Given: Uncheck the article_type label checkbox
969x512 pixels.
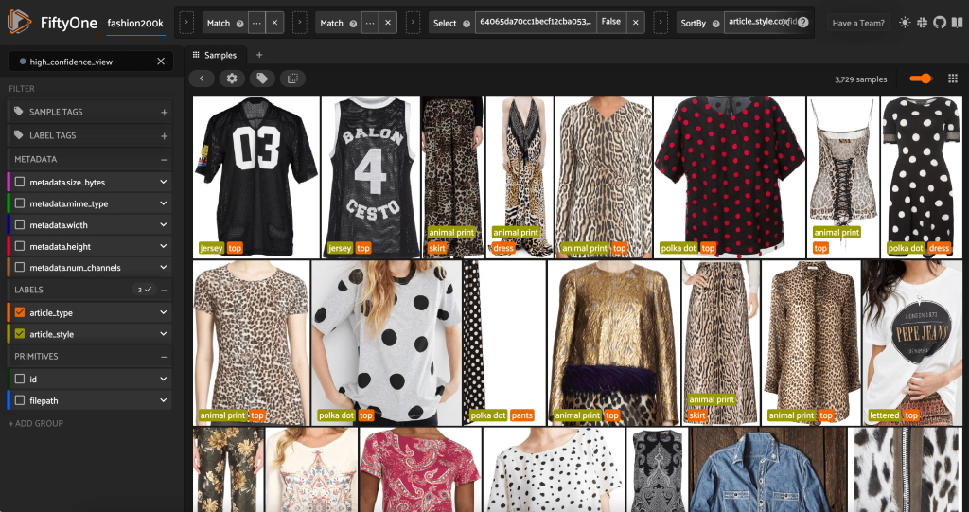Looking at the screenshot, I should (20, 312).
